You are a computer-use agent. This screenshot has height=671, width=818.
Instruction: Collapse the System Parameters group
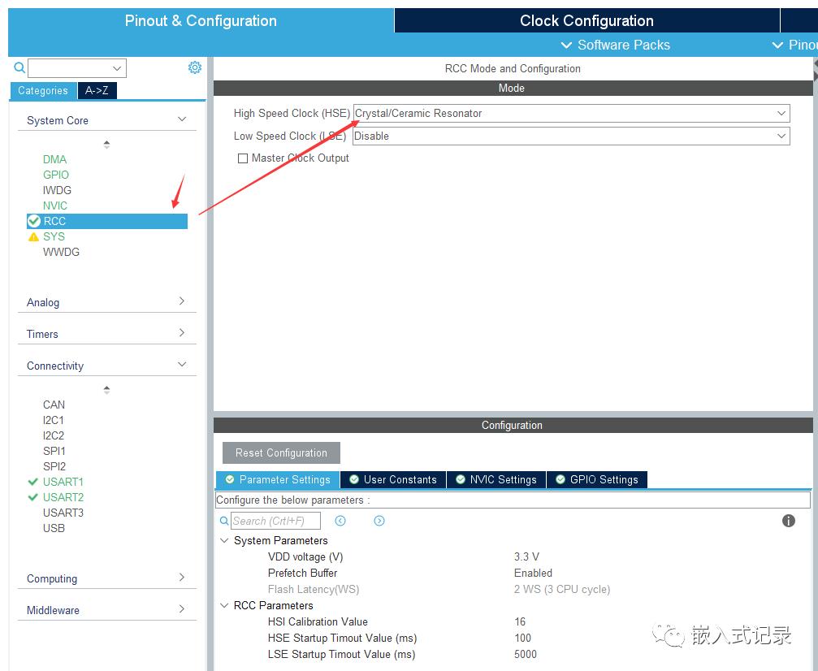224,540
